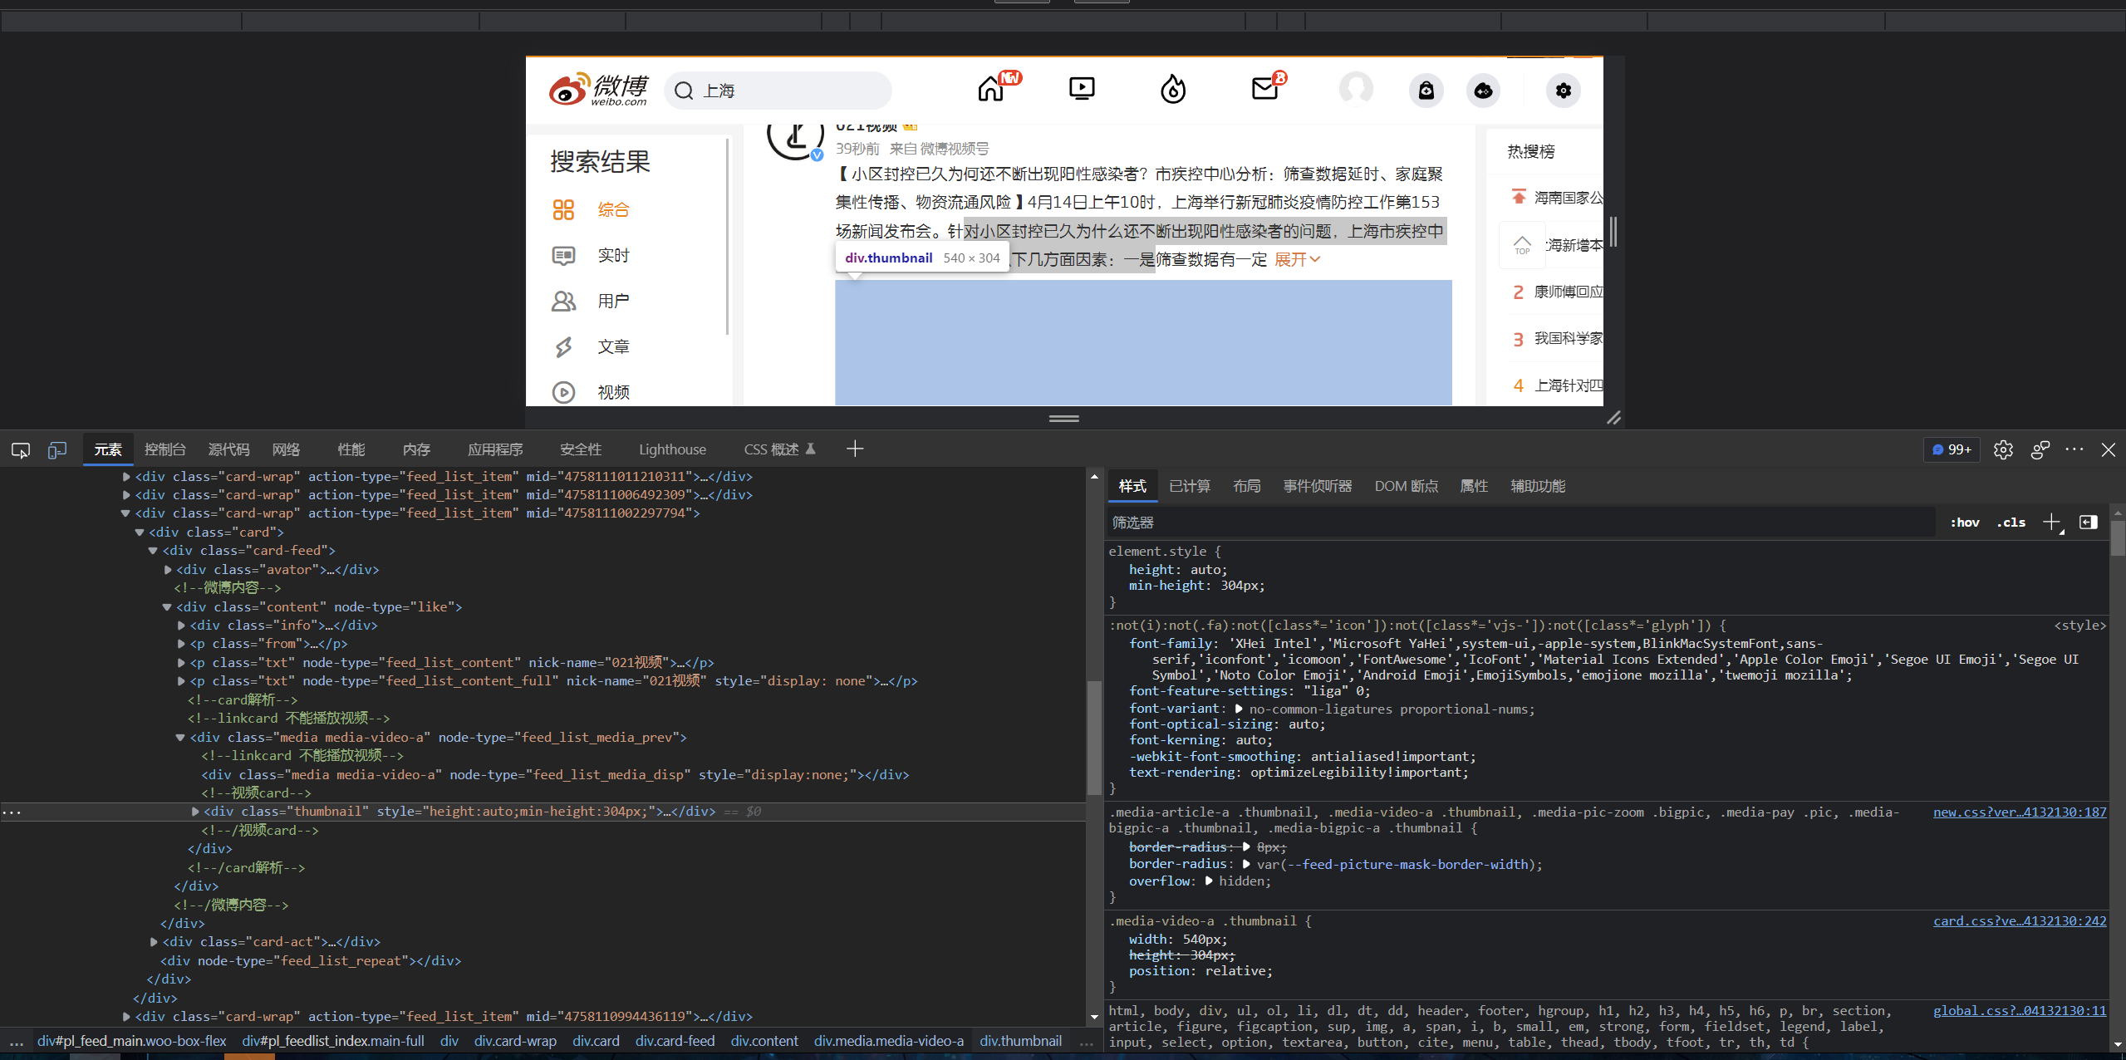2126x1060 pixels.
Task: Click the 99+ issues counter in DevTools
Action: click(x=1951, y=449)
